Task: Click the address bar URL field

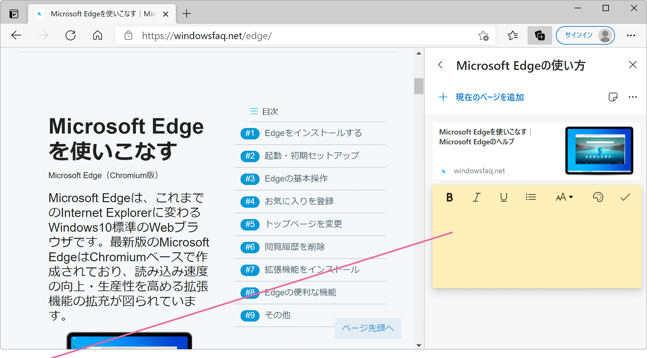Action: (x=305, y=36)
